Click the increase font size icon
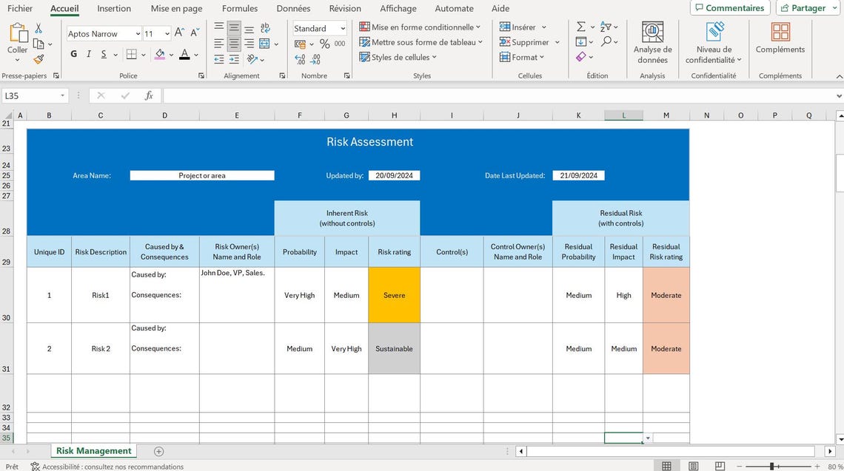 coord(178,33)
